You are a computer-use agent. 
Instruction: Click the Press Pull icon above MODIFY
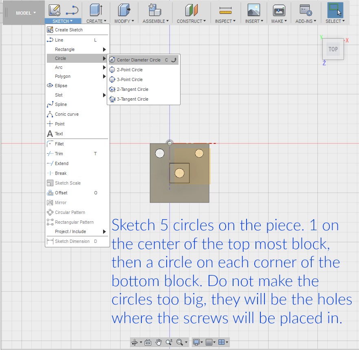(124, 10)
